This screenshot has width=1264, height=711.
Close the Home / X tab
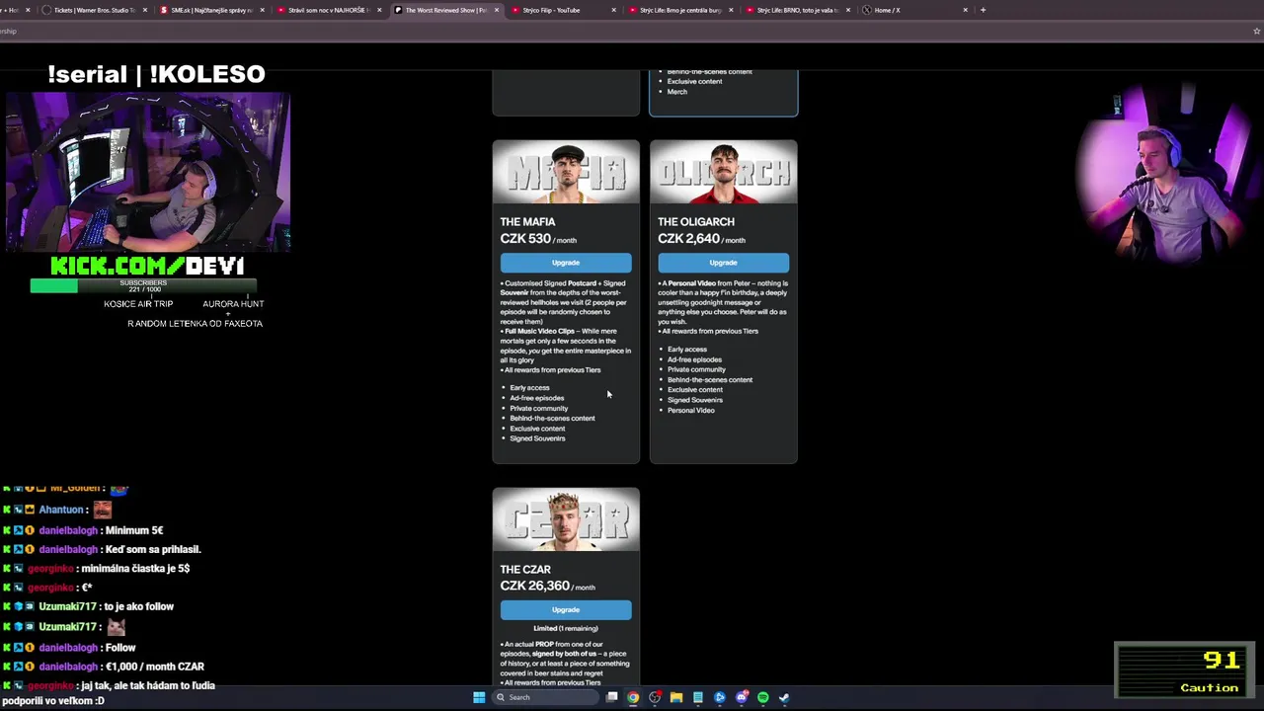click(965, 10)
